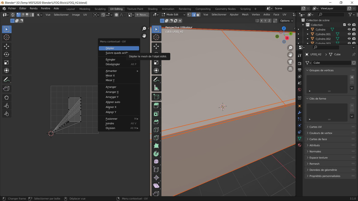This screenshot has width=358, height=201.
Task: Toggle X mirror axis in 3D viewport header
Action: (x=262, y=21)
